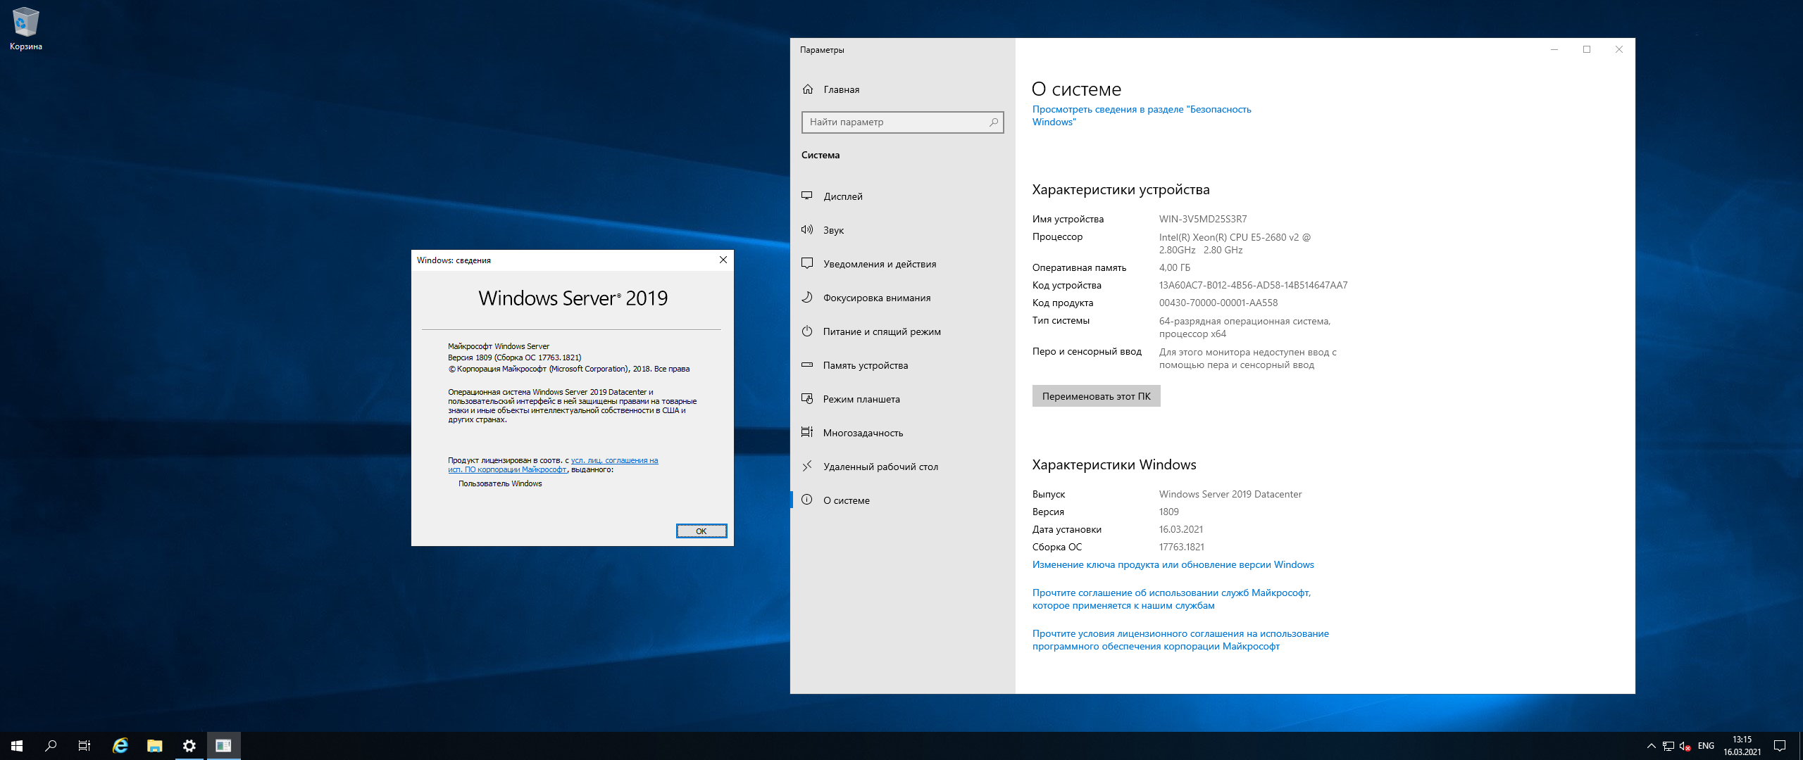The width and height of the screenshot is (1803, 760).
Task: Click the moon icon next to Фокусировка внимания
Action: (807, 297)
